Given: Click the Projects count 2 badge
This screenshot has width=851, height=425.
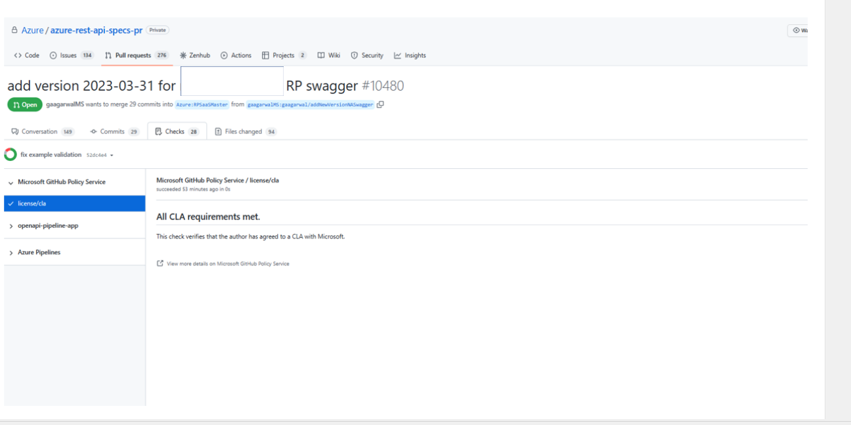Looking at the screenshot, I should (x=302, y=55).
